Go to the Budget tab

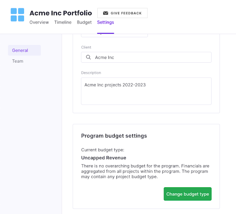coord(84,22)
